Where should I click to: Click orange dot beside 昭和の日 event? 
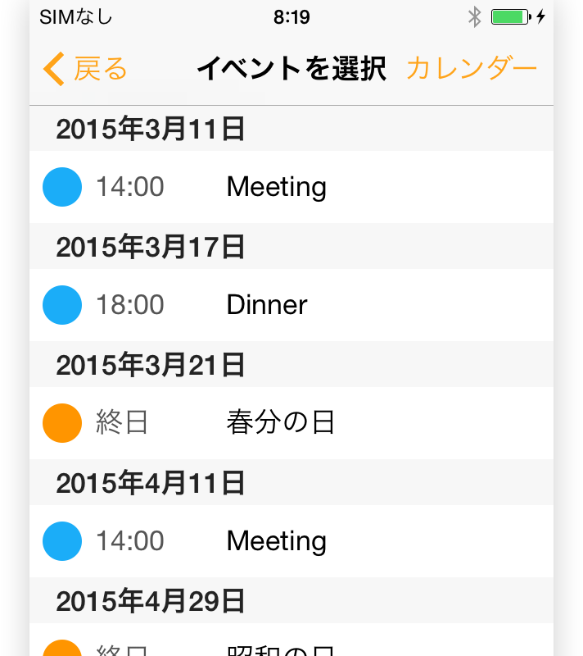62,648
